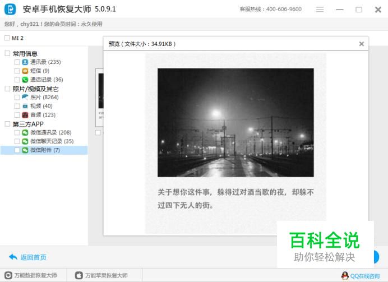Select 通讯录 (235) in the tree
Viewport: 388px width, 282px height.
click(x=45, y=62)
